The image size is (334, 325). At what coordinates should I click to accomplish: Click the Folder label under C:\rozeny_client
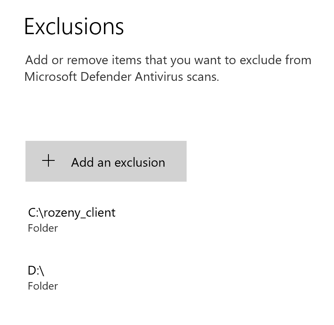(43, 228)
